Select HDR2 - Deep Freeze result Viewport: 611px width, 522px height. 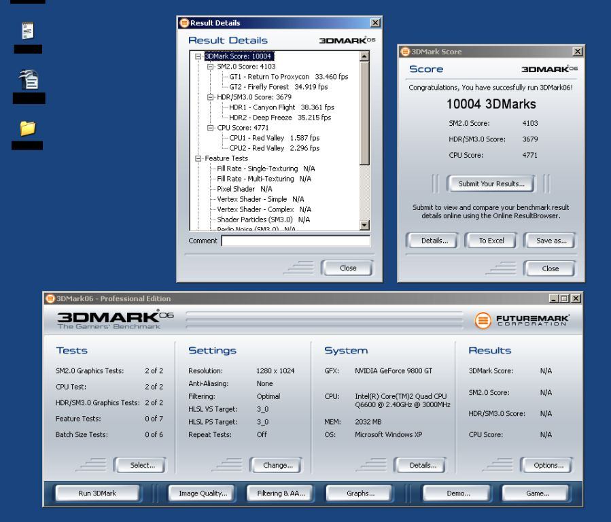280,118
